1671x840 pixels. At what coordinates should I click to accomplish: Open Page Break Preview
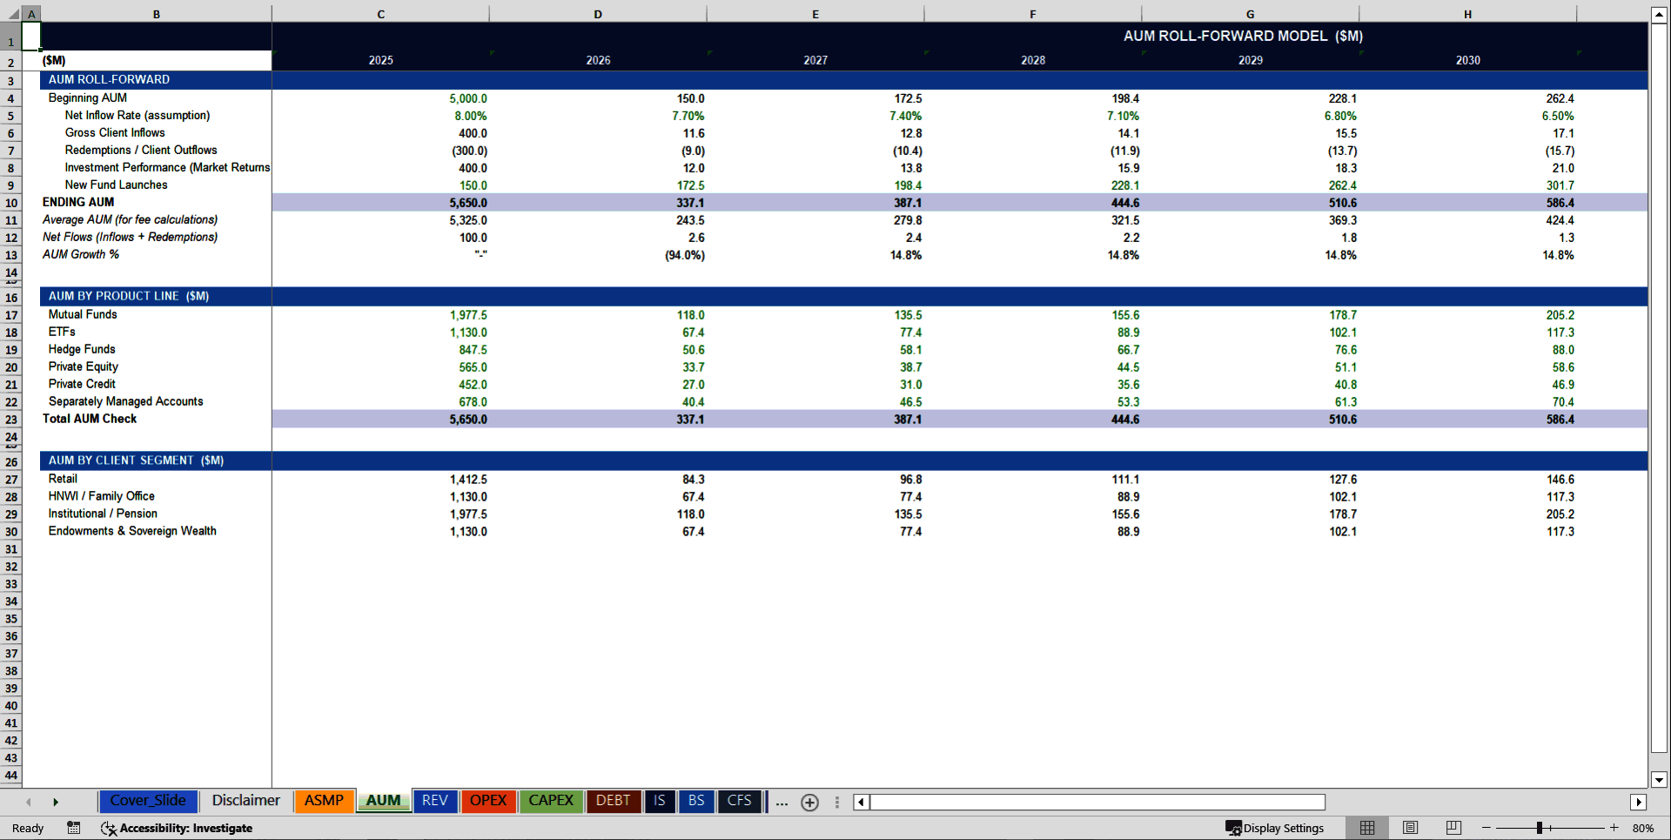1452,828
